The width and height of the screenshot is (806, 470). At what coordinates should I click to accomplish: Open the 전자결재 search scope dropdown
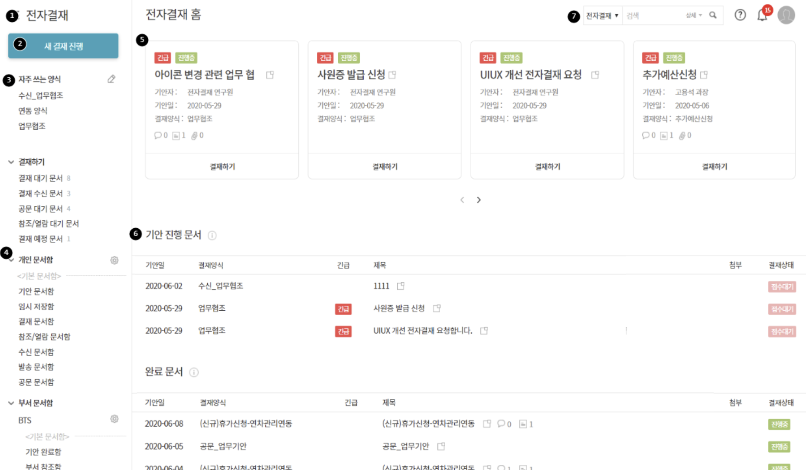click(602, 16)
